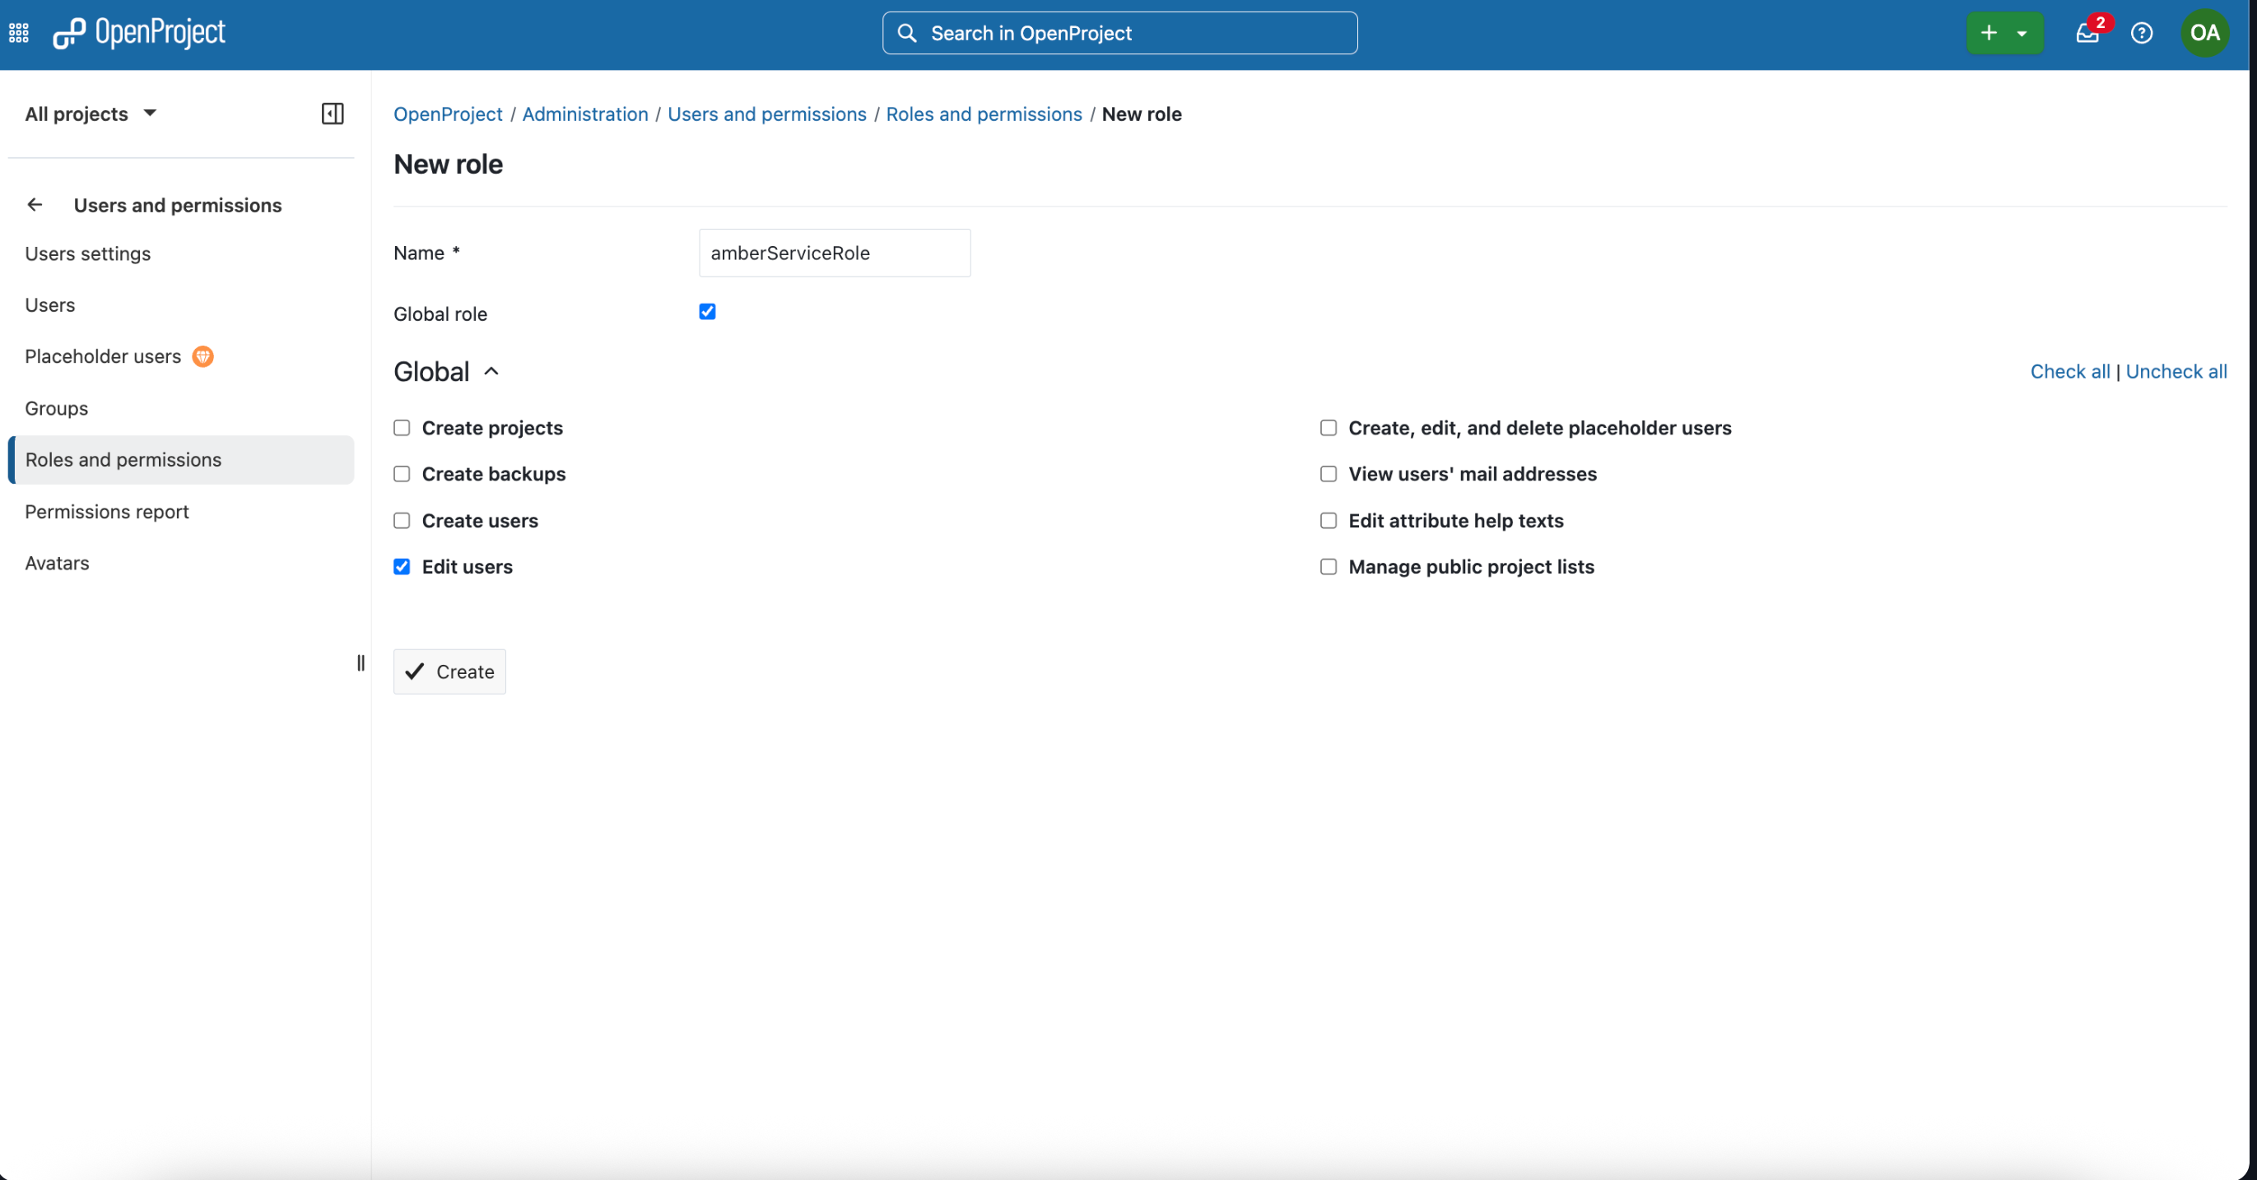Viewport: 2257px width, 1180px height.
Task: Click the Search in OpenProject field
Action: (x=1119, y=33)
